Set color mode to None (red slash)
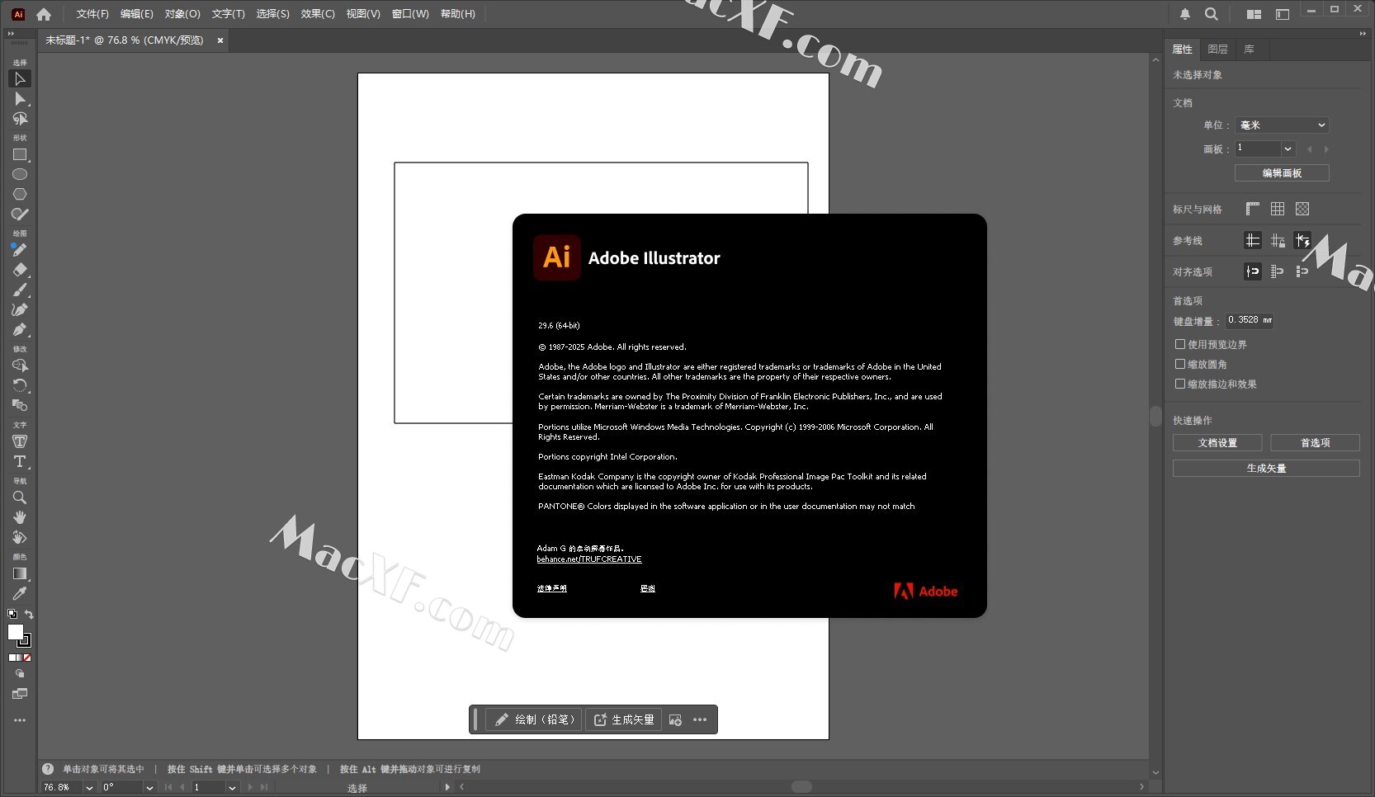 point(27,658)
